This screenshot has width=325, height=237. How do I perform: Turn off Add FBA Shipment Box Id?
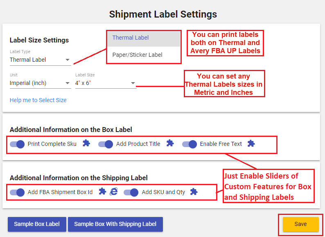pos(17,192)
